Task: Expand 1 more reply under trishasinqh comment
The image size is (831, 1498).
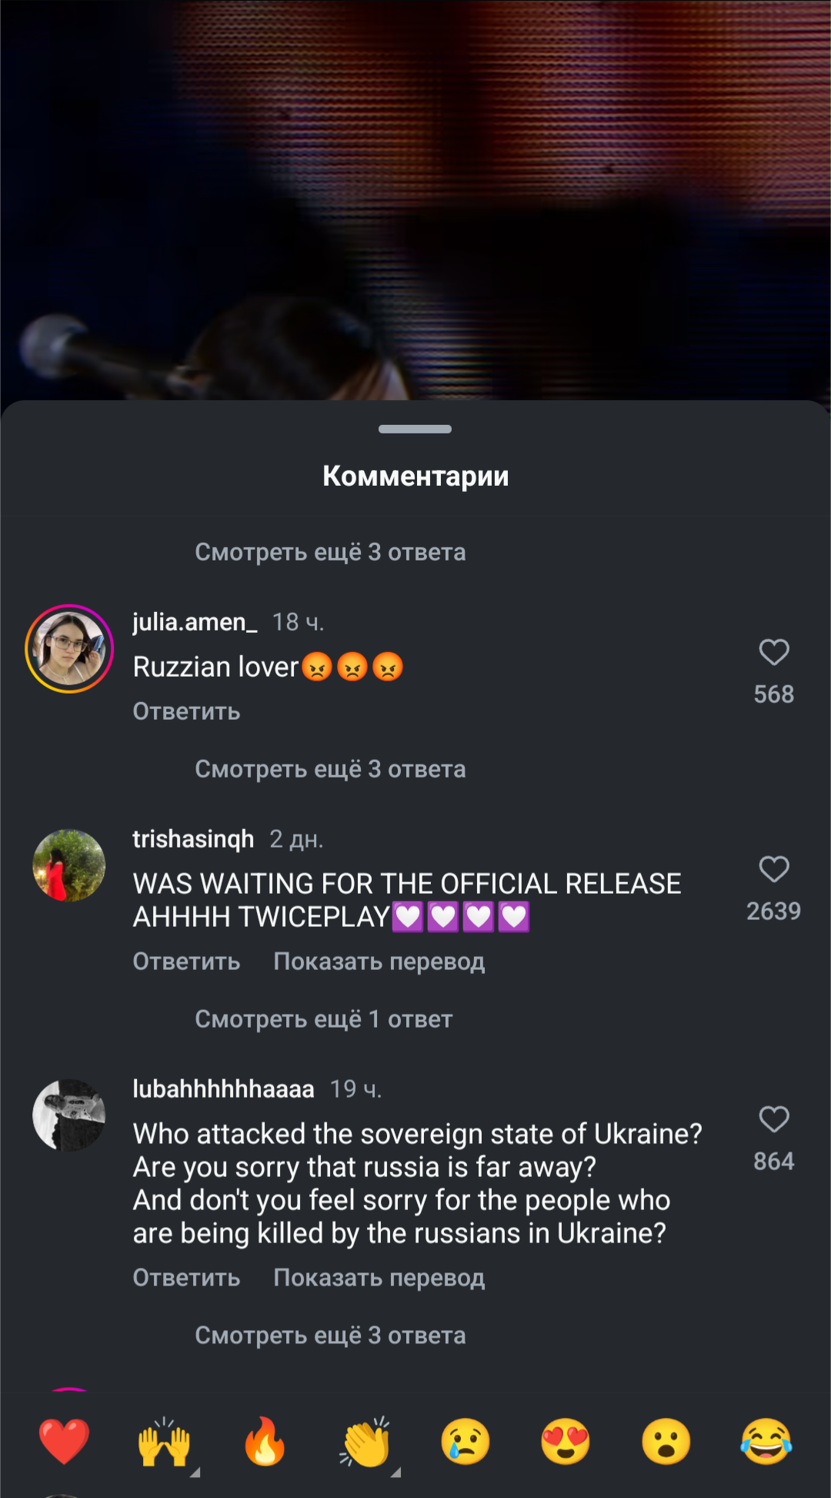Action: pyautogui.click(x=324, y=1019)
